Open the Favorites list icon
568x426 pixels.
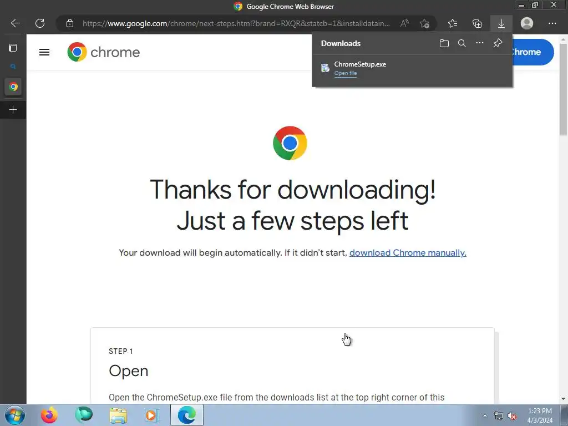[x=453, y=23]
